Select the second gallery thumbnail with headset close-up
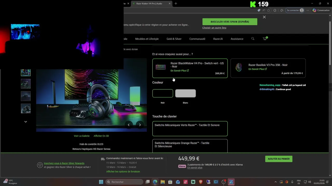Image resolution: width=332 pixels, height=186 pixels. (x=26, y=84)
